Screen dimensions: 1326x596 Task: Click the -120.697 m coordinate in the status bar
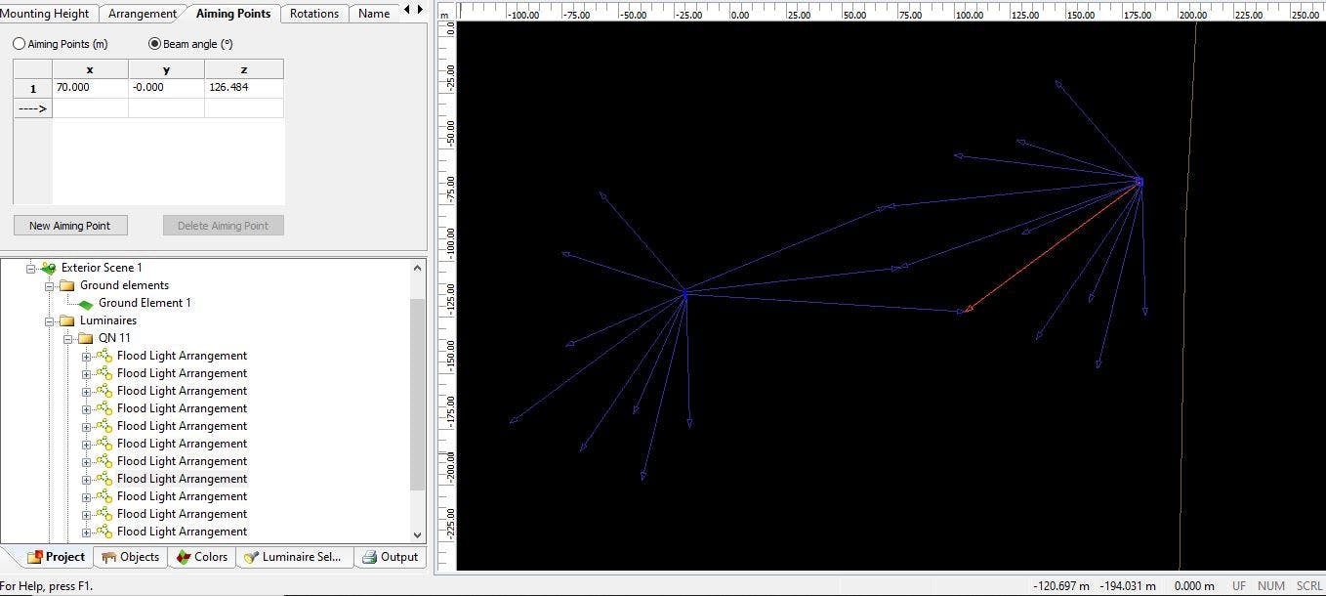pyautogui.click(x=1061, y=586)
